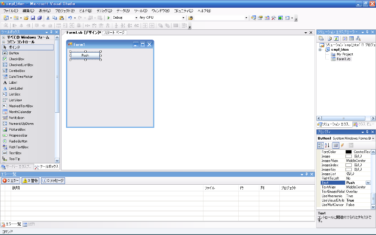
Task: Toggle the errors filter button
Action: pyautogui.click(x=11, y=181)
